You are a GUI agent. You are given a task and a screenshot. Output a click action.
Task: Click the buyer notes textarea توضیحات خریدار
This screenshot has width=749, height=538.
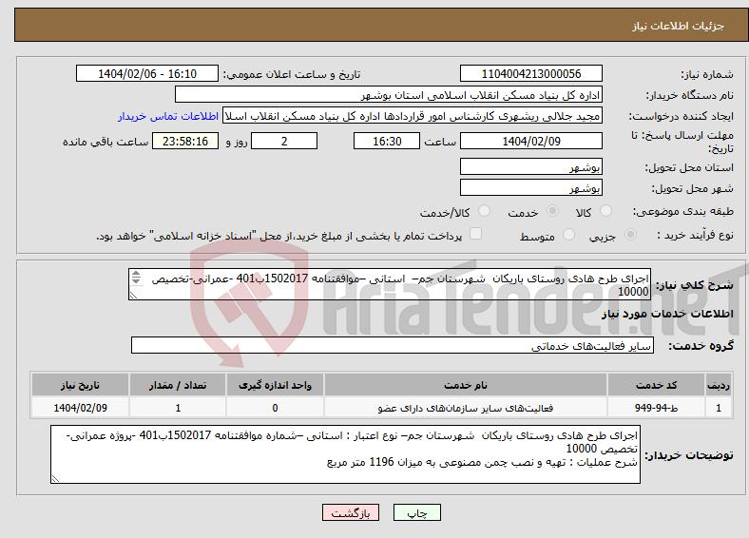345,454
